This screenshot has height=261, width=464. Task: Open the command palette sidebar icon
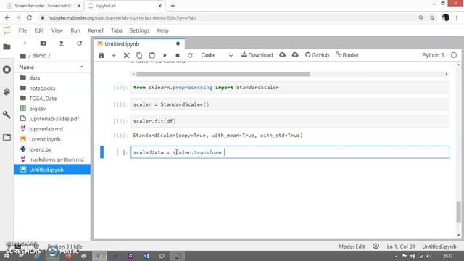tap(7, 92)
